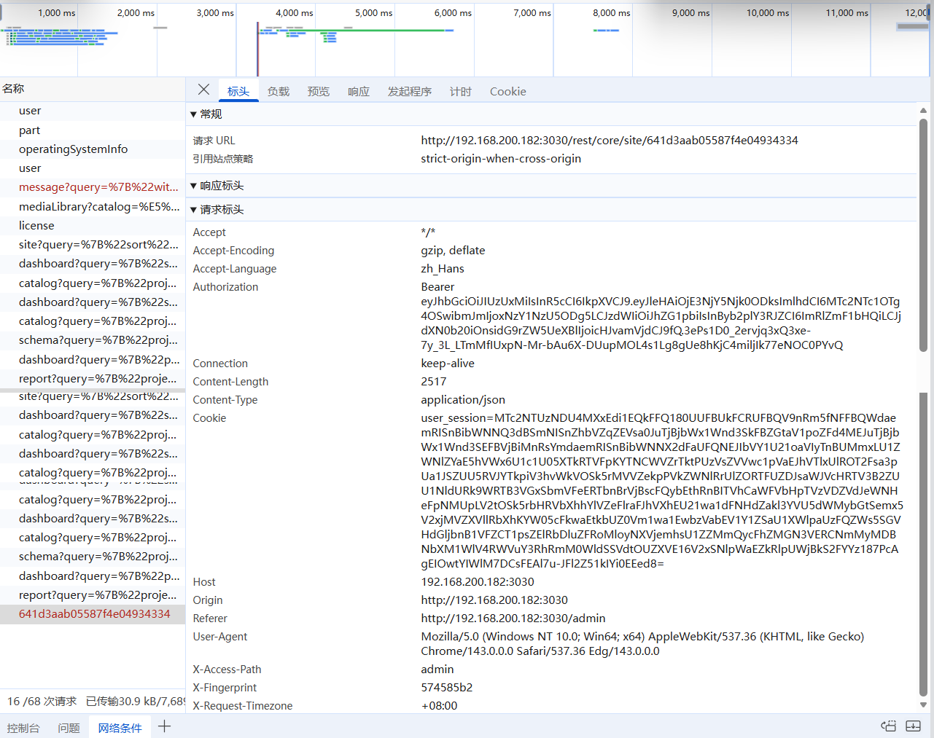
Task: Open the 请求 URL link
Action: [x=610, y=140]
